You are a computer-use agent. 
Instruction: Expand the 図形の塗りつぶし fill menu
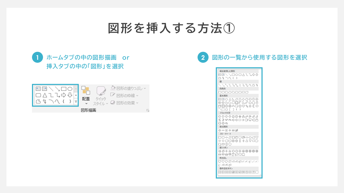click(128, 88)
